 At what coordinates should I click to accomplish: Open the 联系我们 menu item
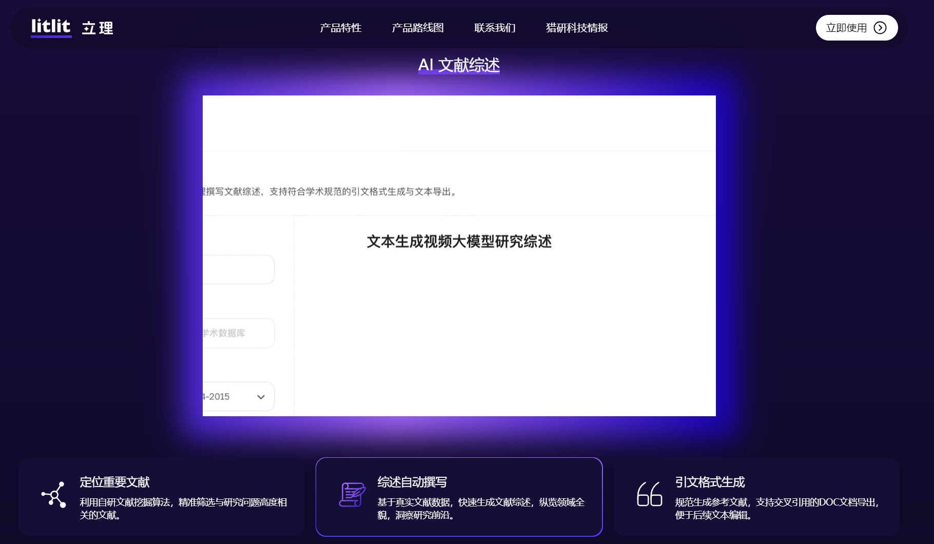pos(495,28)
